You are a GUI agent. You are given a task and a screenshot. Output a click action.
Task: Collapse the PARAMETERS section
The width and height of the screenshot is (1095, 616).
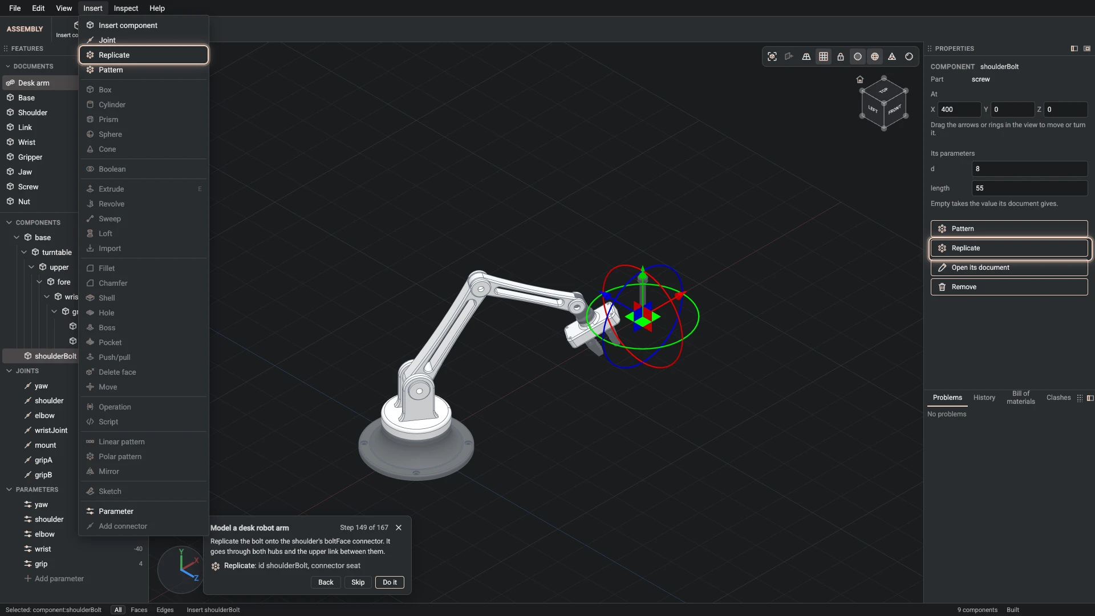[9, 489]
